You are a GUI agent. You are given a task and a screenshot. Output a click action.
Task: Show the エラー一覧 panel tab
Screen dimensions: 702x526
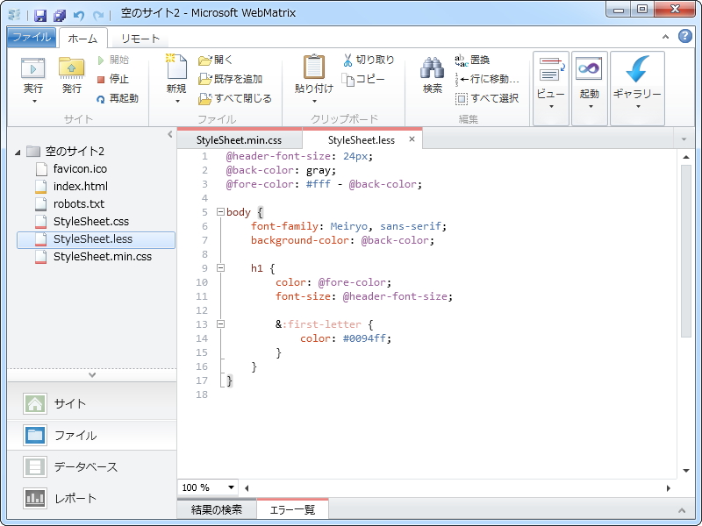[x=292, y=509]
